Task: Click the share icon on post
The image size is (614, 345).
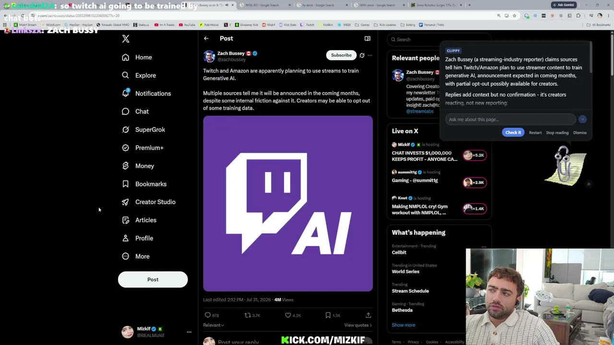Action: (x=368, y=315)
